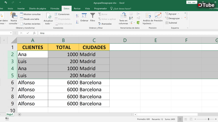The width and height of the screenshot is (218, 122).
Task: Select column D header
Action: (125, 40)
